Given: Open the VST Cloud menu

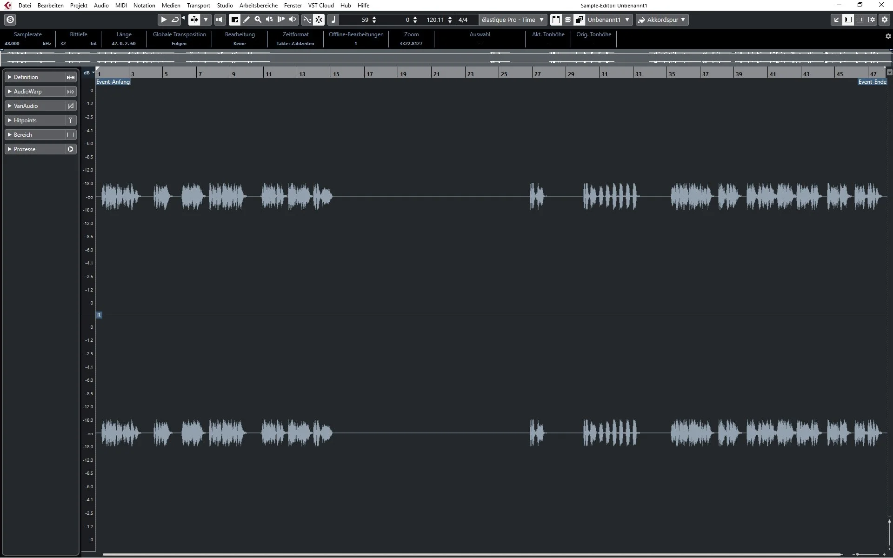Looking at the screenshot, I should point(321,6).
